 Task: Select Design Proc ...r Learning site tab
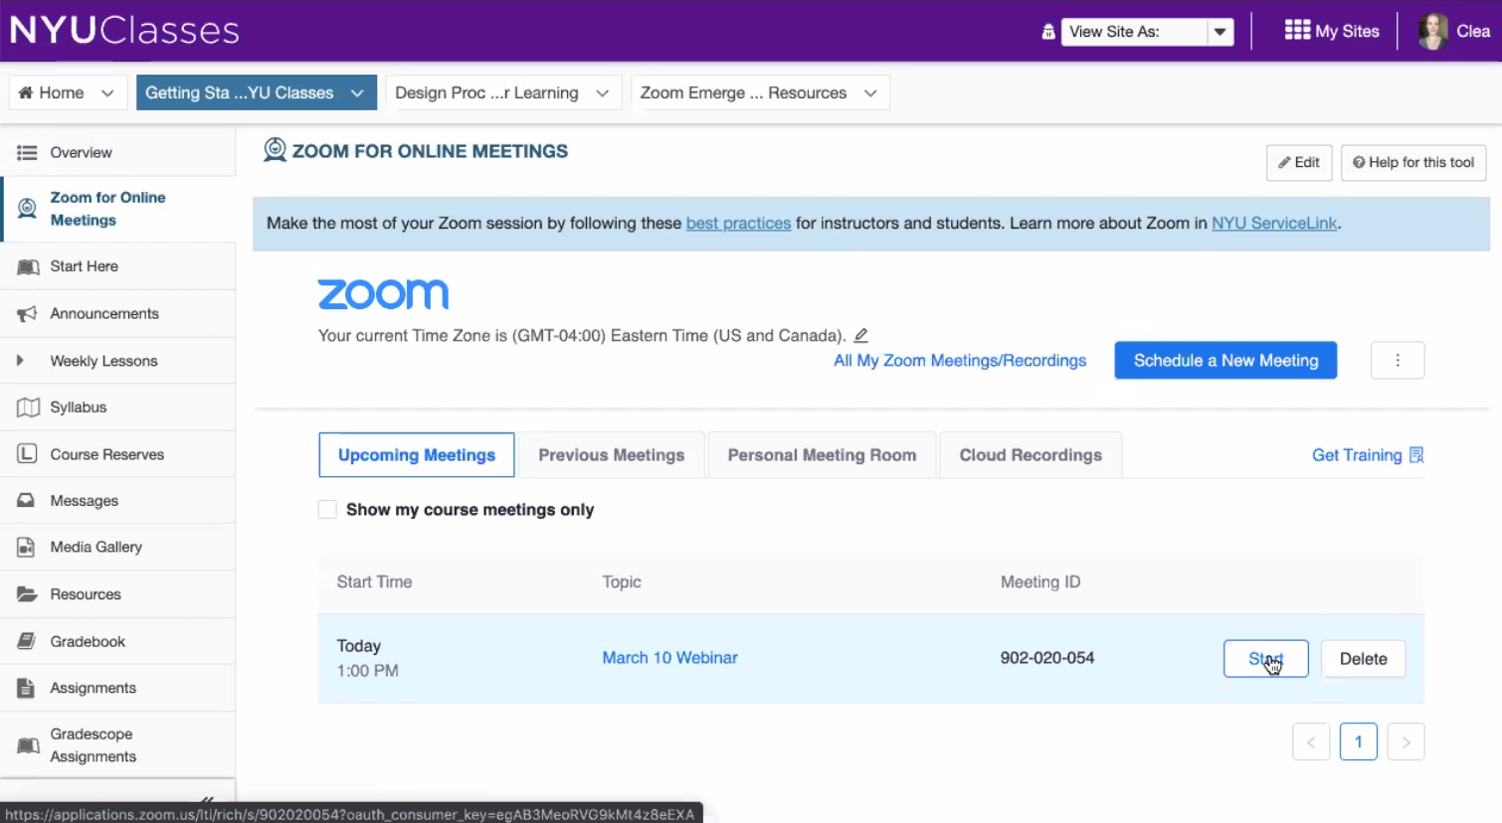pyautogui.click(x=486, y=92)
